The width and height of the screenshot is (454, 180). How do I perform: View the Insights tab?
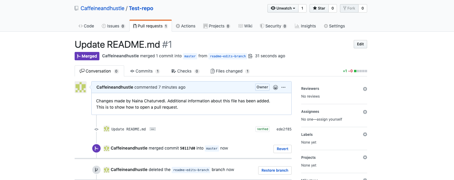click(305, 26)
